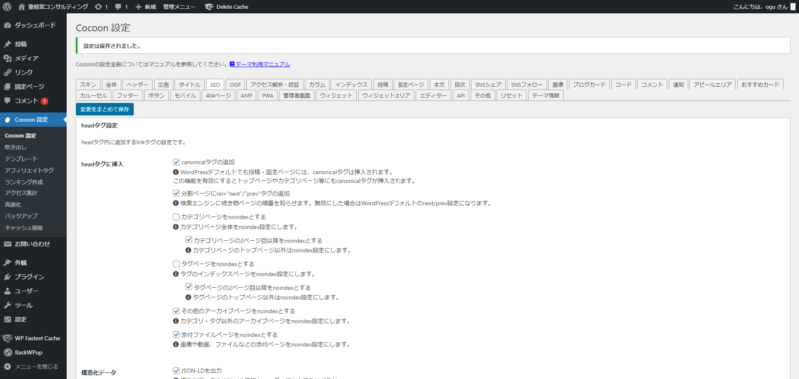Switch to the リセット tab
This screenshot has width=799, height=379.
(x=510, y=95)
